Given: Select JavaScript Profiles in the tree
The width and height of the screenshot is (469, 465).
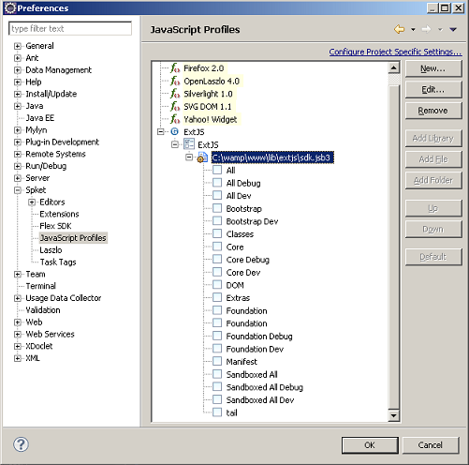Looking at the screenshot, I should click(x=73, y=238).
